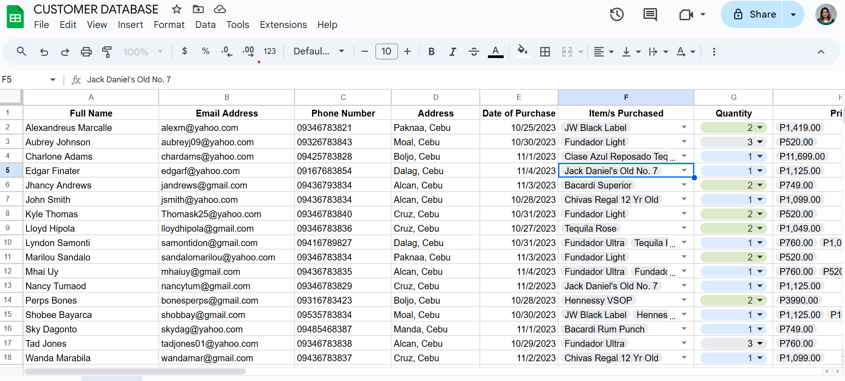Screen dimensions: 845x381
Task: Click cell with Lloyd Hipola
Action: pos(91,228)
